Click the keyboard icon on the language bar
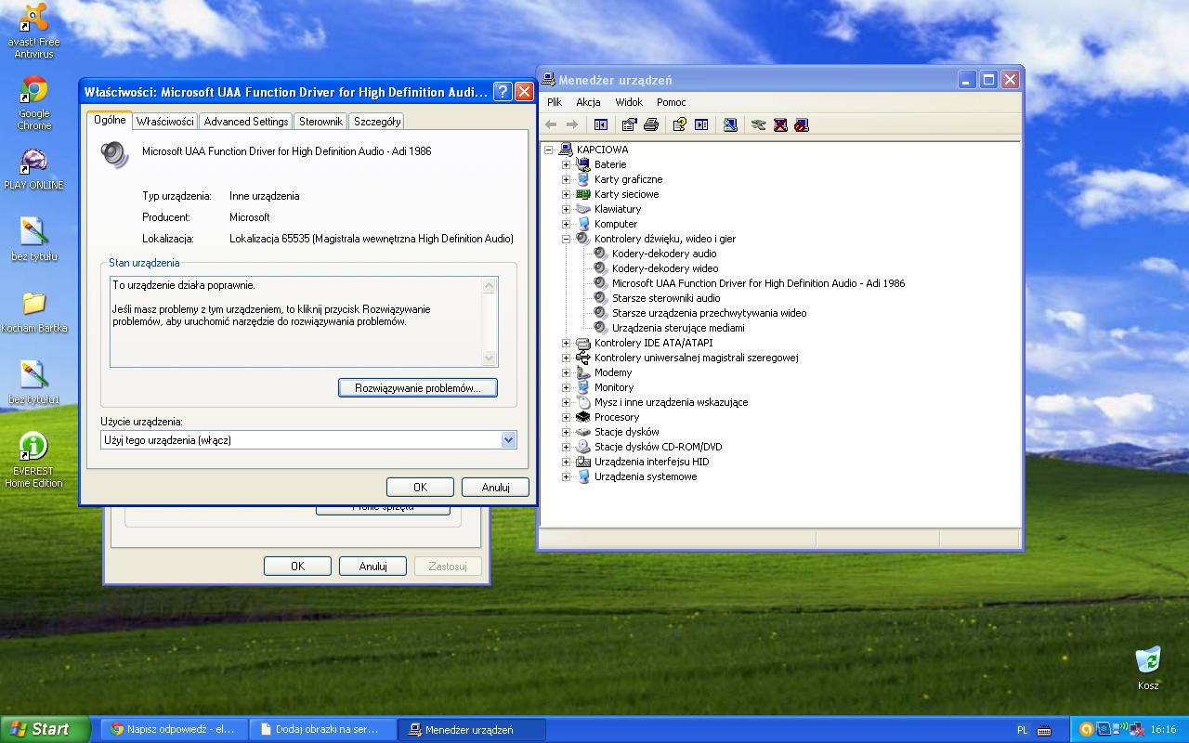This screenshot has height=743, width=1189. pos(1044,730)
